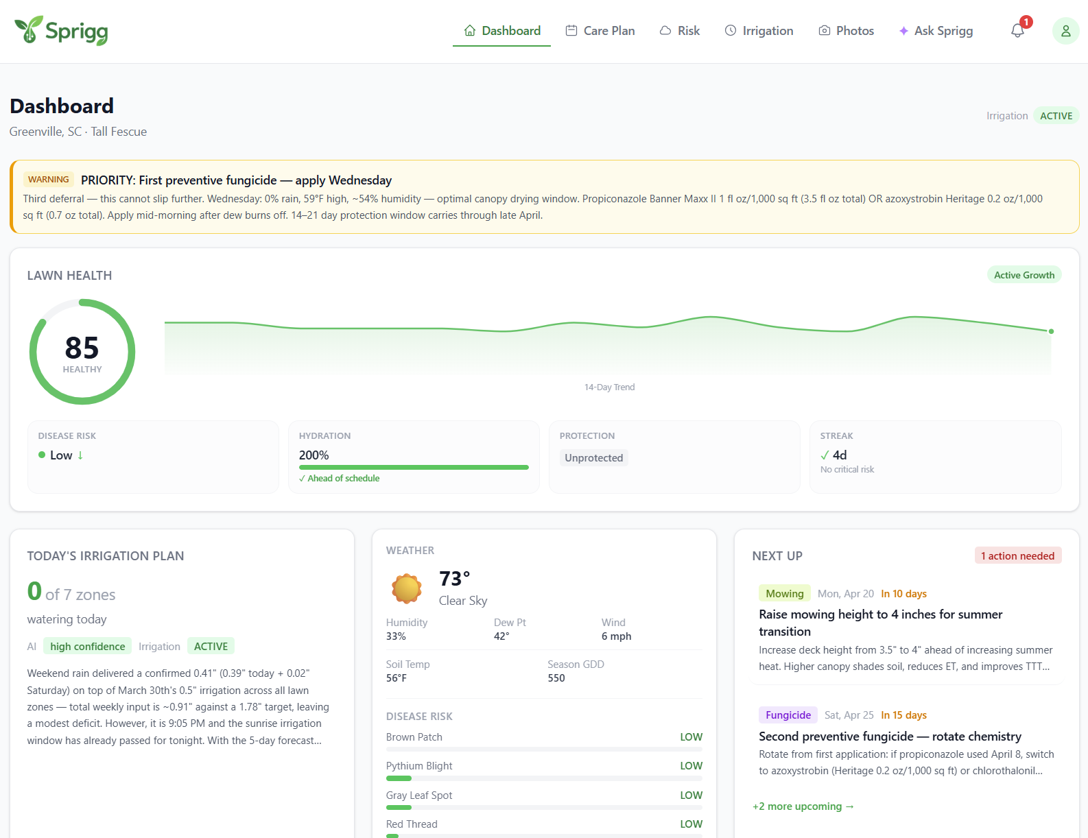Click the Care Plan calendar icon
The width and height of the screenshot is (1088, 838).
pyautogui.click(x=571, y=30)
